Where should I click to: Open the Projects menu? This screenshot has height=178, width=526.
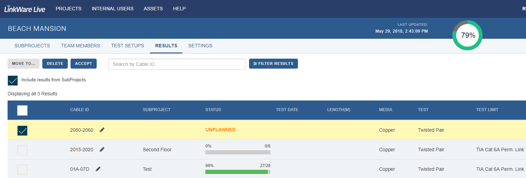pos(68,9)
